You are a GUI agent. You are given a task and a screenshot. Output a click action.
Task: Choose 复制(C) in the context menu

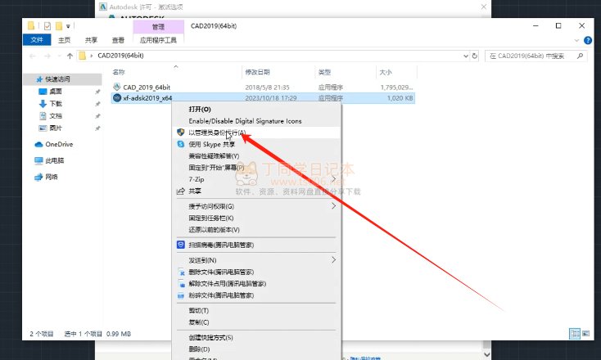(257, 322)
